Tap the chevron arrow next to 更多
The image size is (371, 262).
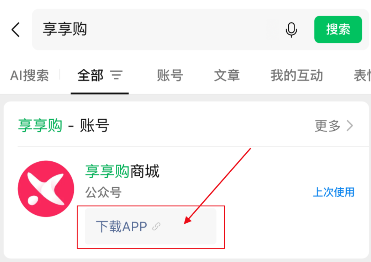coord(349,126)
